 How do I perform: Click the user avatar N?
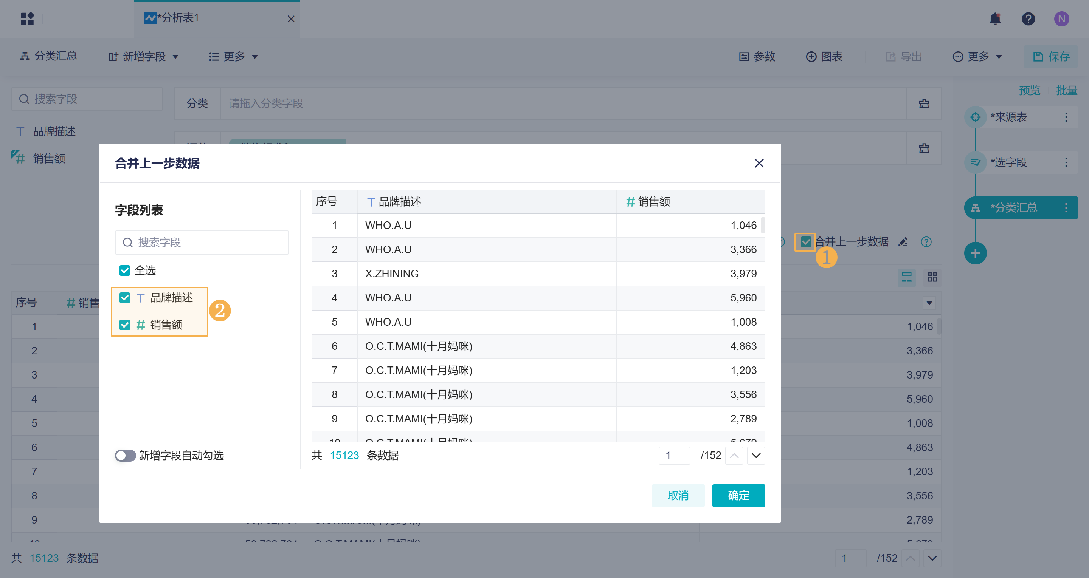tap(1061, 19)
